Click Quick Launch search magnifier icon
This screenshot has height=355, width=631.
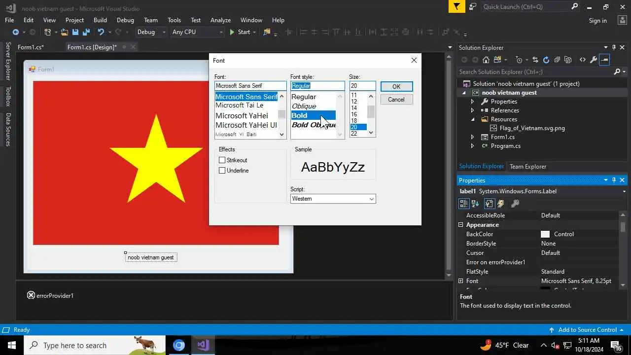point(574,7)
